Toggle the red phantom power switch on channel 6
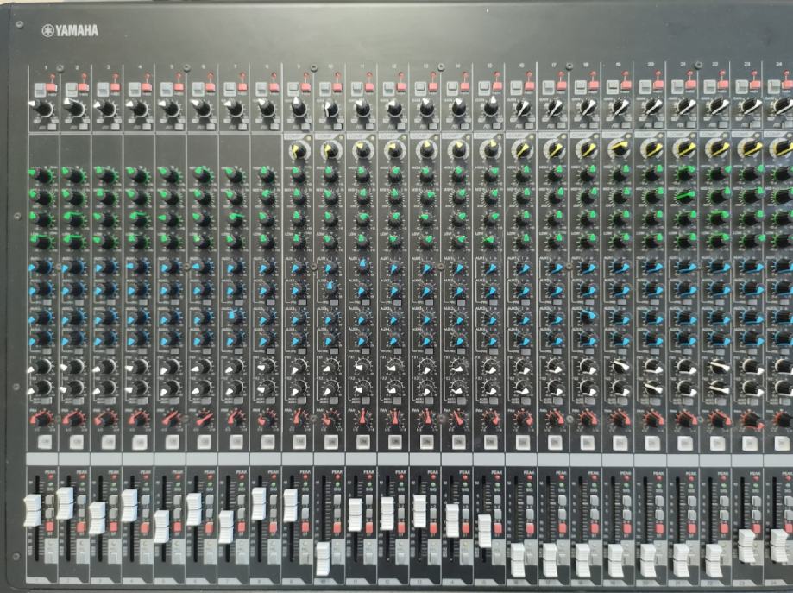 tap(211, 87)
